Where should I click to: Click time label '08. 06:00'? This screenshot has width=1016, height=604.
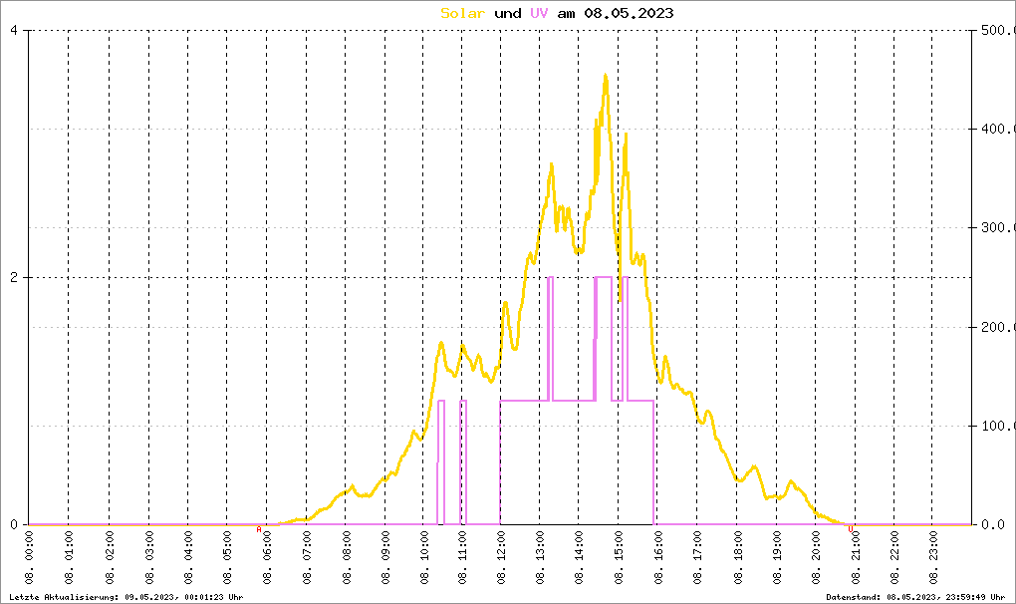click(x=266, y=558)
